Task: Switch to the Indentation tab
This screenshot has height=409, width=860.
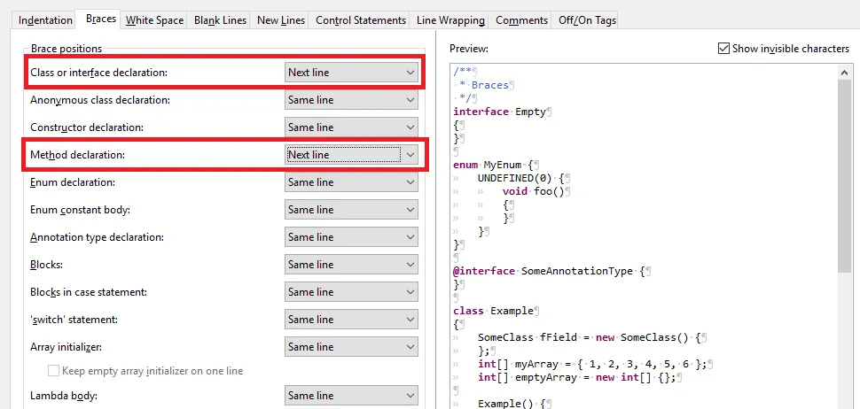Action: [x=45, y=20]
